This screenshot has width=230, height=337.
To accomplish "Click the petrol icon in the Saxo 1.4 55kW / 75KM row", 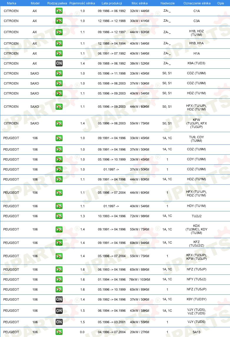I will point(59,123).
